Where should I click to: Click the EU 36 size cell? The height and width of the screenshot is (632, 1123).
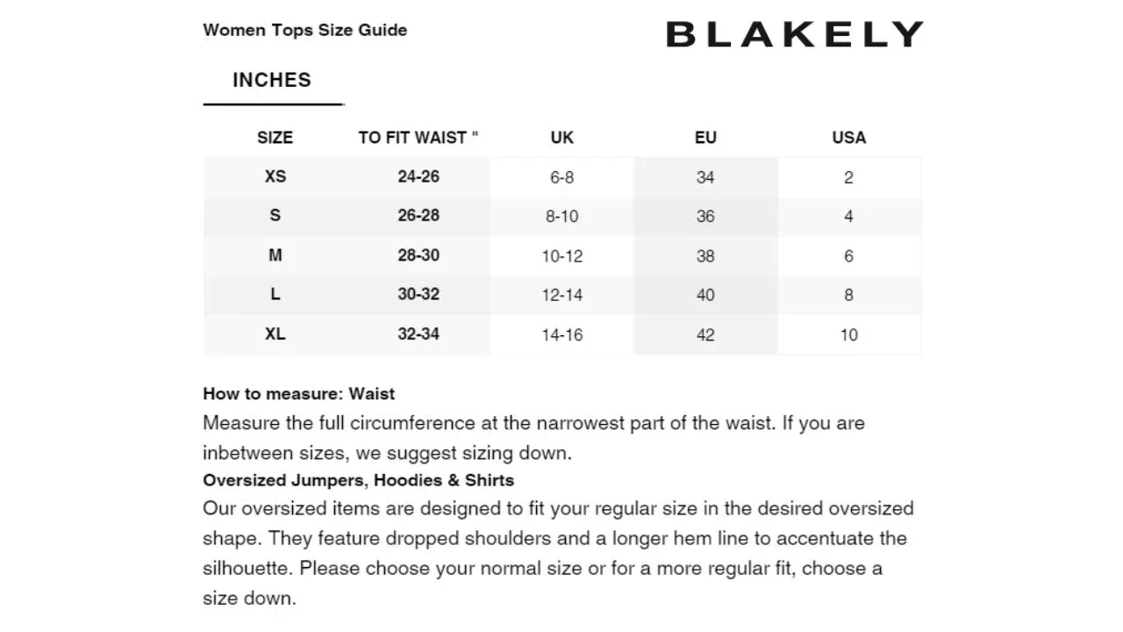(x=705, y=217)
